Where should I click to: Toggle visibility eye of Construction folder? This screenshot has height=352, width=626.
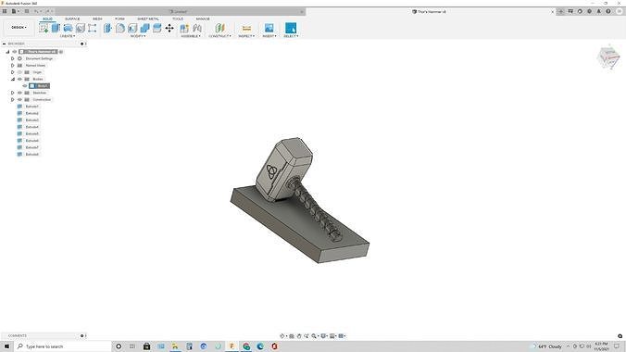click(x=19, y=99)
